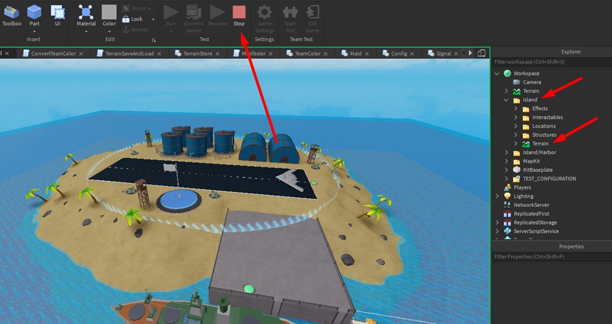Viewport: 612px width, 324px height.
Task: Open the Toolbox panel
Action: (x=12, y=16)
